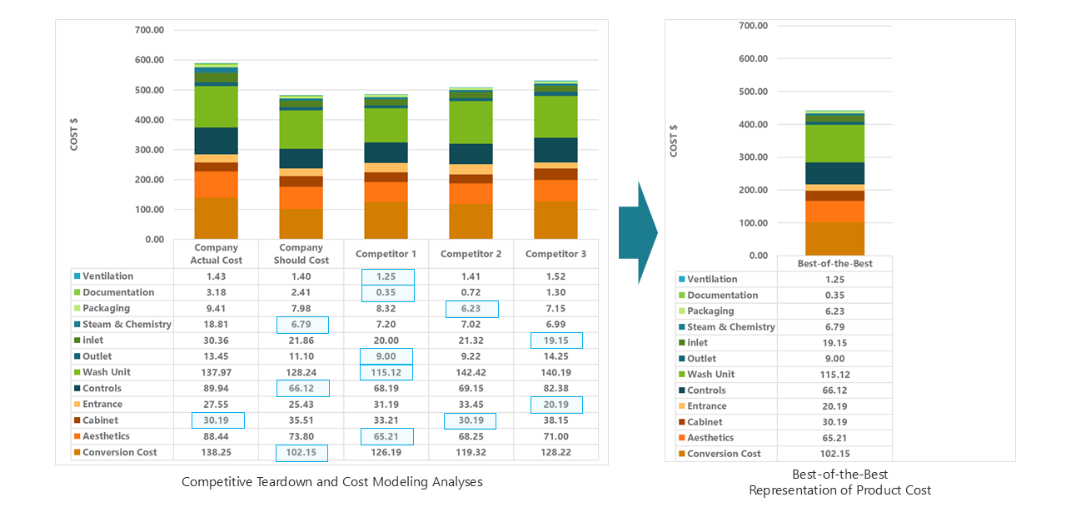Click the Competitive Teardown and Cost Modeling Analyses caption
Image resolution: width=1066 pixels, height=507 pixels.
331,482
